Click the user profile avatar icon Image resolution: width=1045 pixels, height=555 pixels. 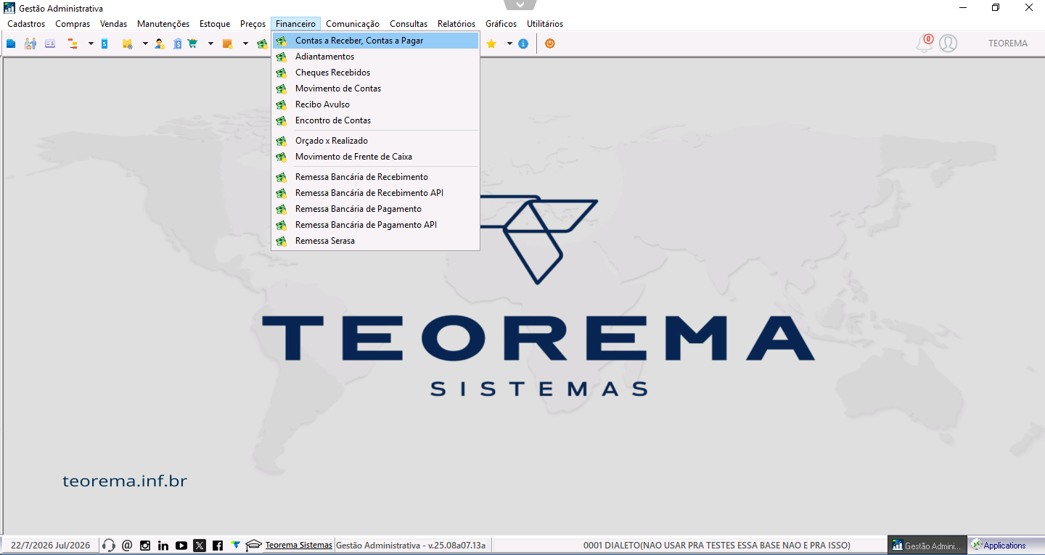pos(948,44)
